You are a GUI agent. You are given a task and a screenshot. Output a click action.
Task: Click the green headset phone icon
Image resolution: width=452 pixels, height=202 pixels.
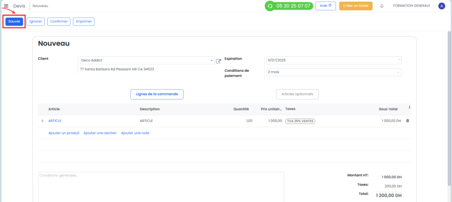270,6
